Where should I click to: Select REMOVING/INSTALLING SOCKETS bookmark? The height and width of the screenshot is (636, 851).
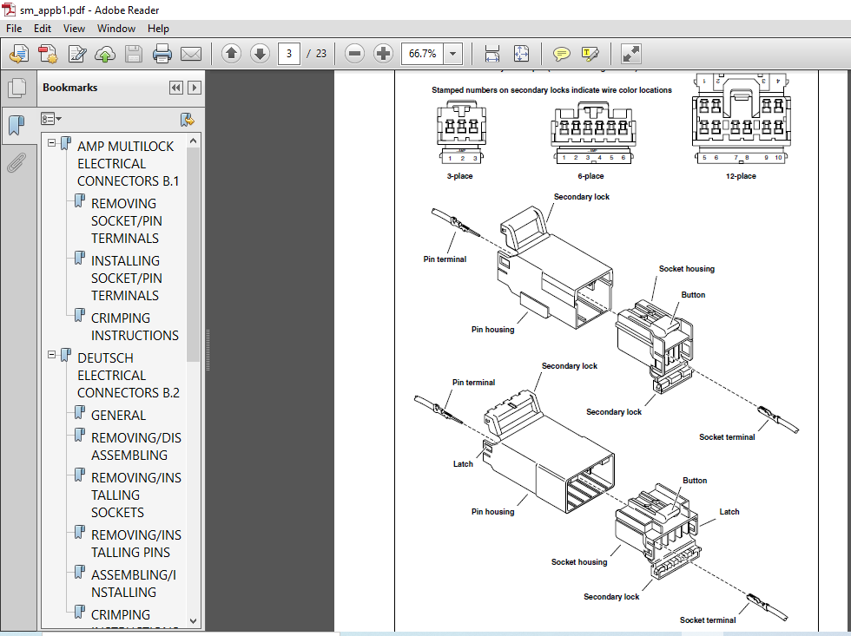tap(136, 495)
